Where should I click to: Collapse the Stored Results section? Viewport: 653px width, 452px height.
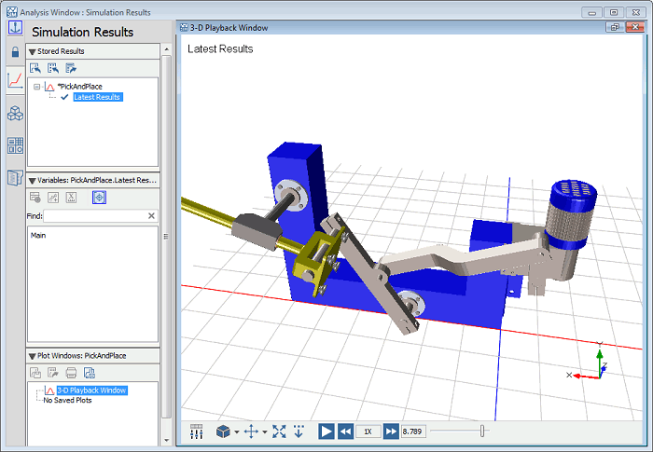[x=33, y=50]
